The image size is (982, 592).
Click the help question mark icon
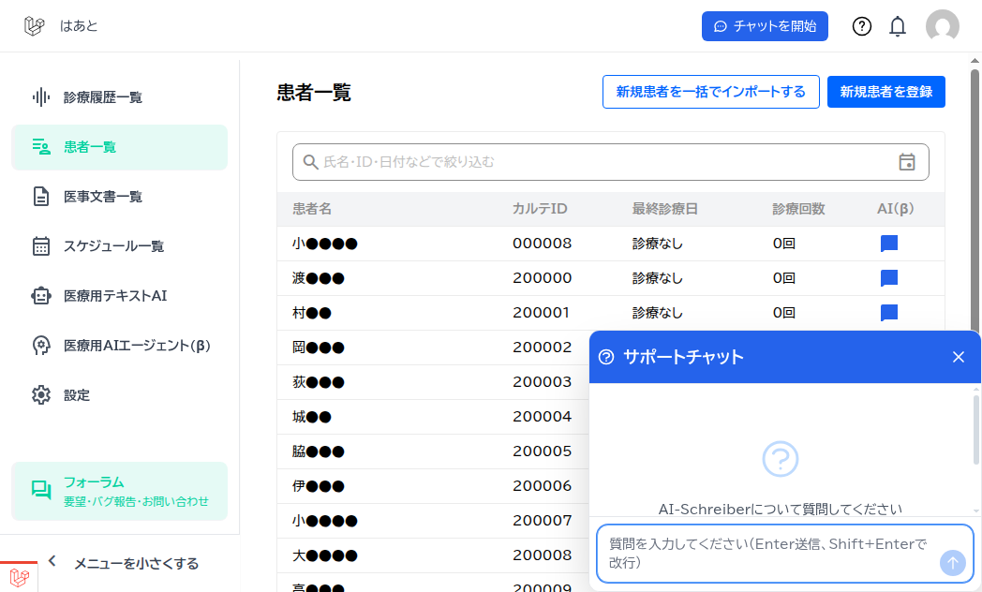tap(861, 26)
